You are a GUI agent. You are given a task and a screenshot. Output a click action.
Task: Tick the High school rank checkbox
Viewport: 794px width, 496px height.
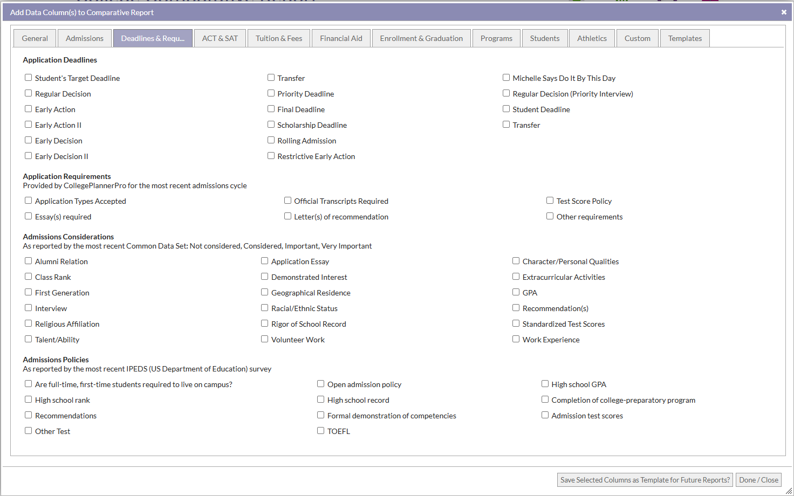28,399
